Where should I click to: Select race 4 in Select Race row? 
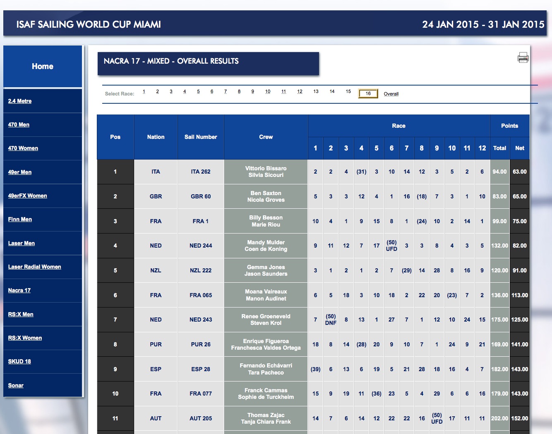click(x=185, y=91)
